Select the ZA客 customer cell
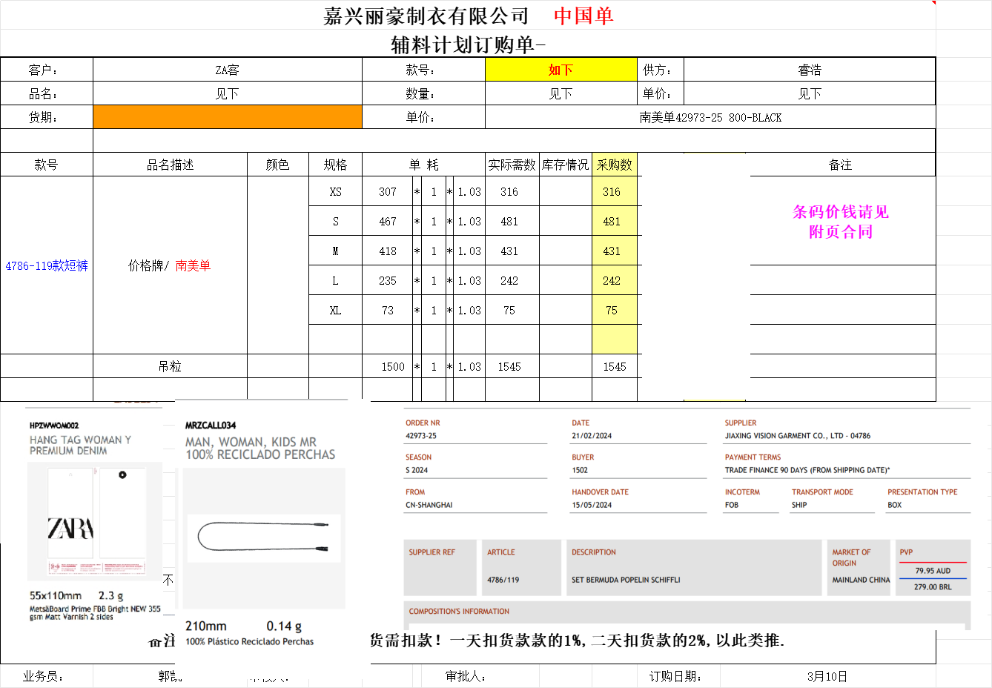 [x=227, y=70]
